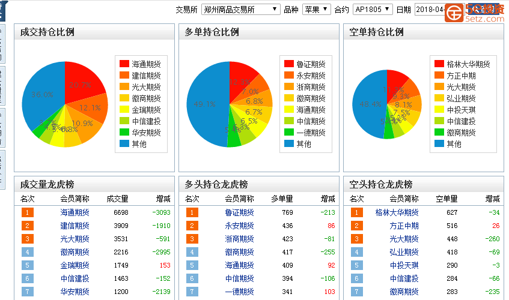The image size is (509, 300).
Task: Click 金瑞期货 label in 成交持仓比例 legend
Action: pos(146,110)
